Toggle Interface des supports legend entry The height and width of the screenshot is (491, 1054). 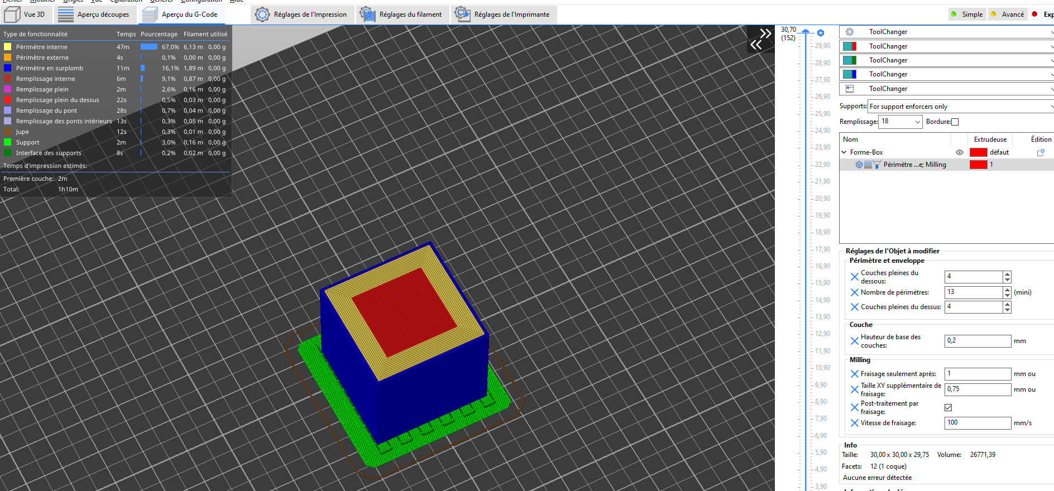tap(115, 153)
